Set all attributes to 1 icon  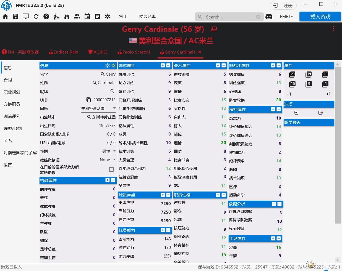325,84
